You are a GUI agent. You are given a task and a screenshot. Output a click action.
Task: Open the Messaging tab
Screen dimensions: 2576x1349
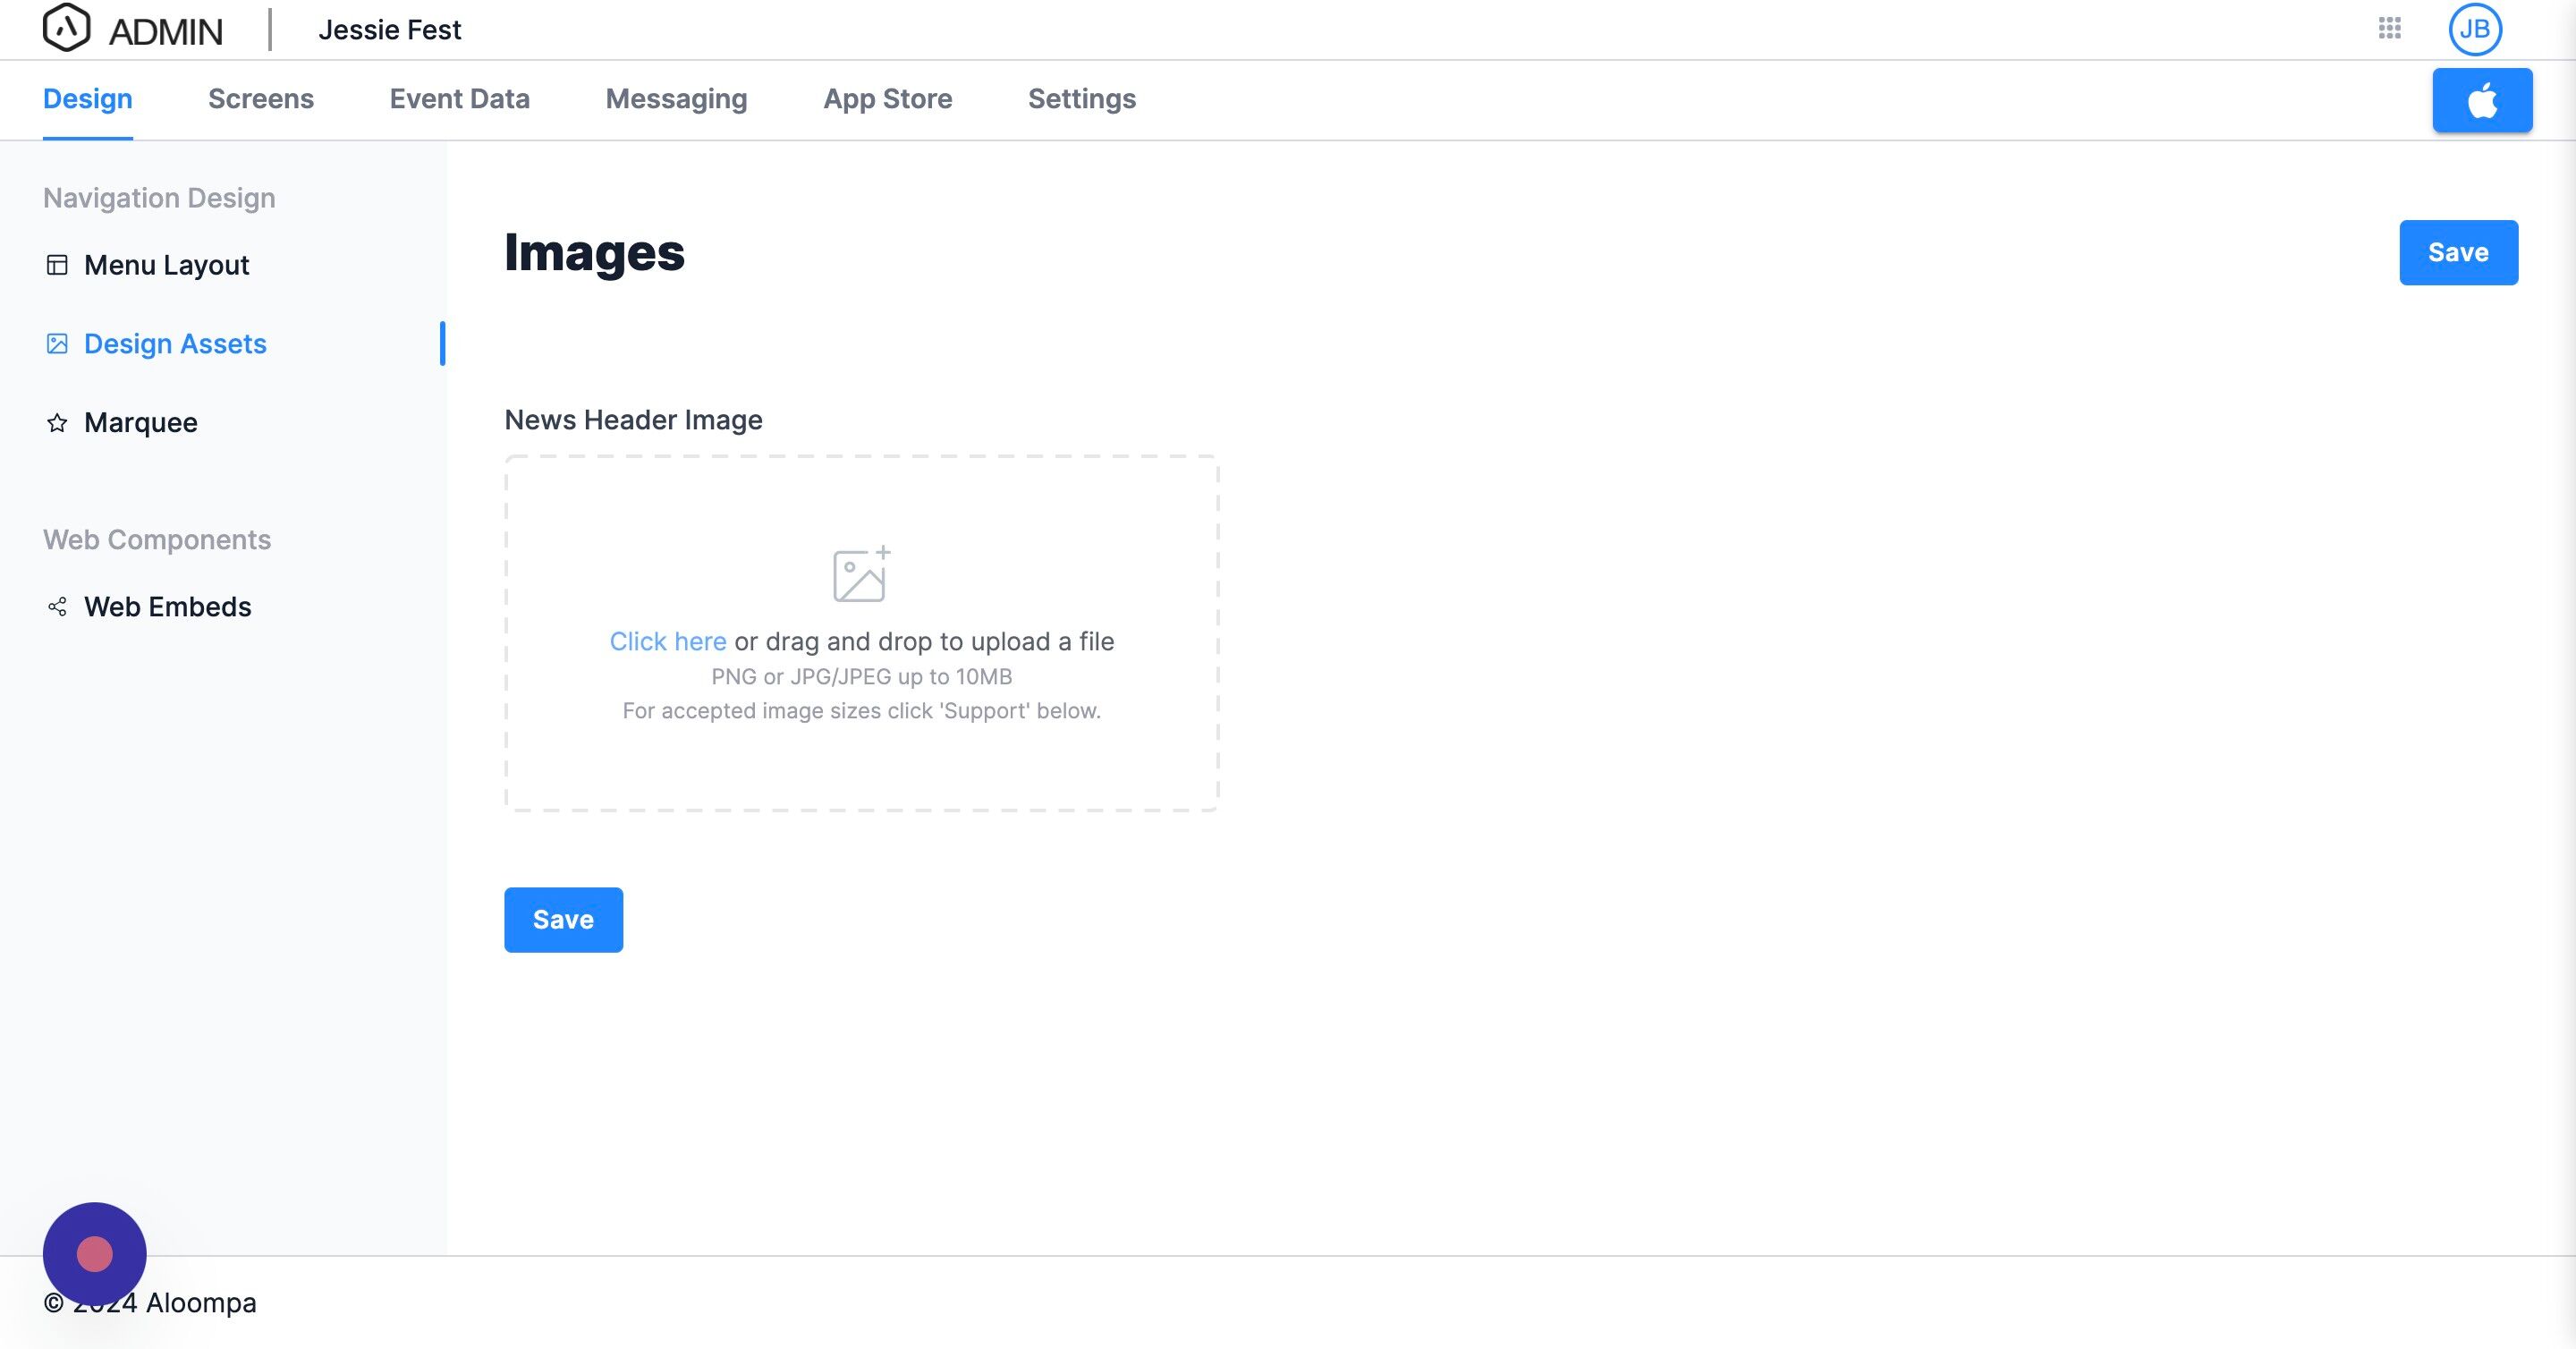[676, 99]
